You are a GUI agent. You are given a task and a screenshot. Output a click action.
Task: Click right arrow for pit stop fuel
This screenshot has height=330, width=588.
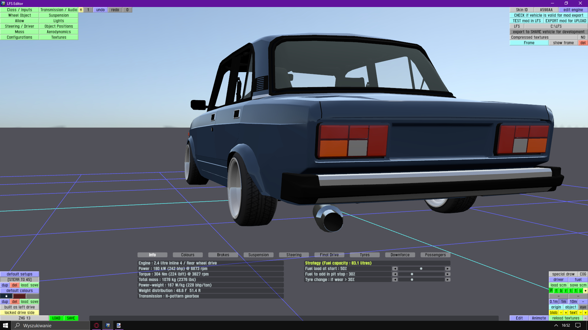pyautogui.click(x=448, y=274)
